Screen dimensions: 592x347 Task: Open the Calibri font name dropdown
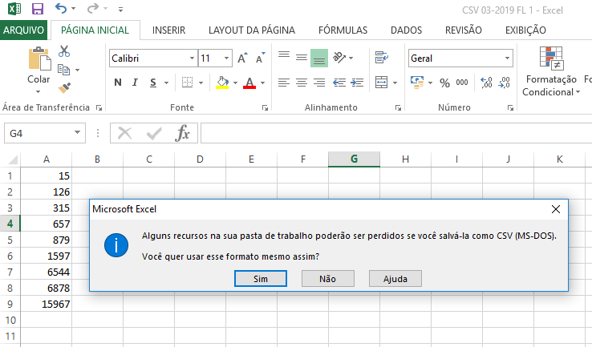tap(192, 58)
